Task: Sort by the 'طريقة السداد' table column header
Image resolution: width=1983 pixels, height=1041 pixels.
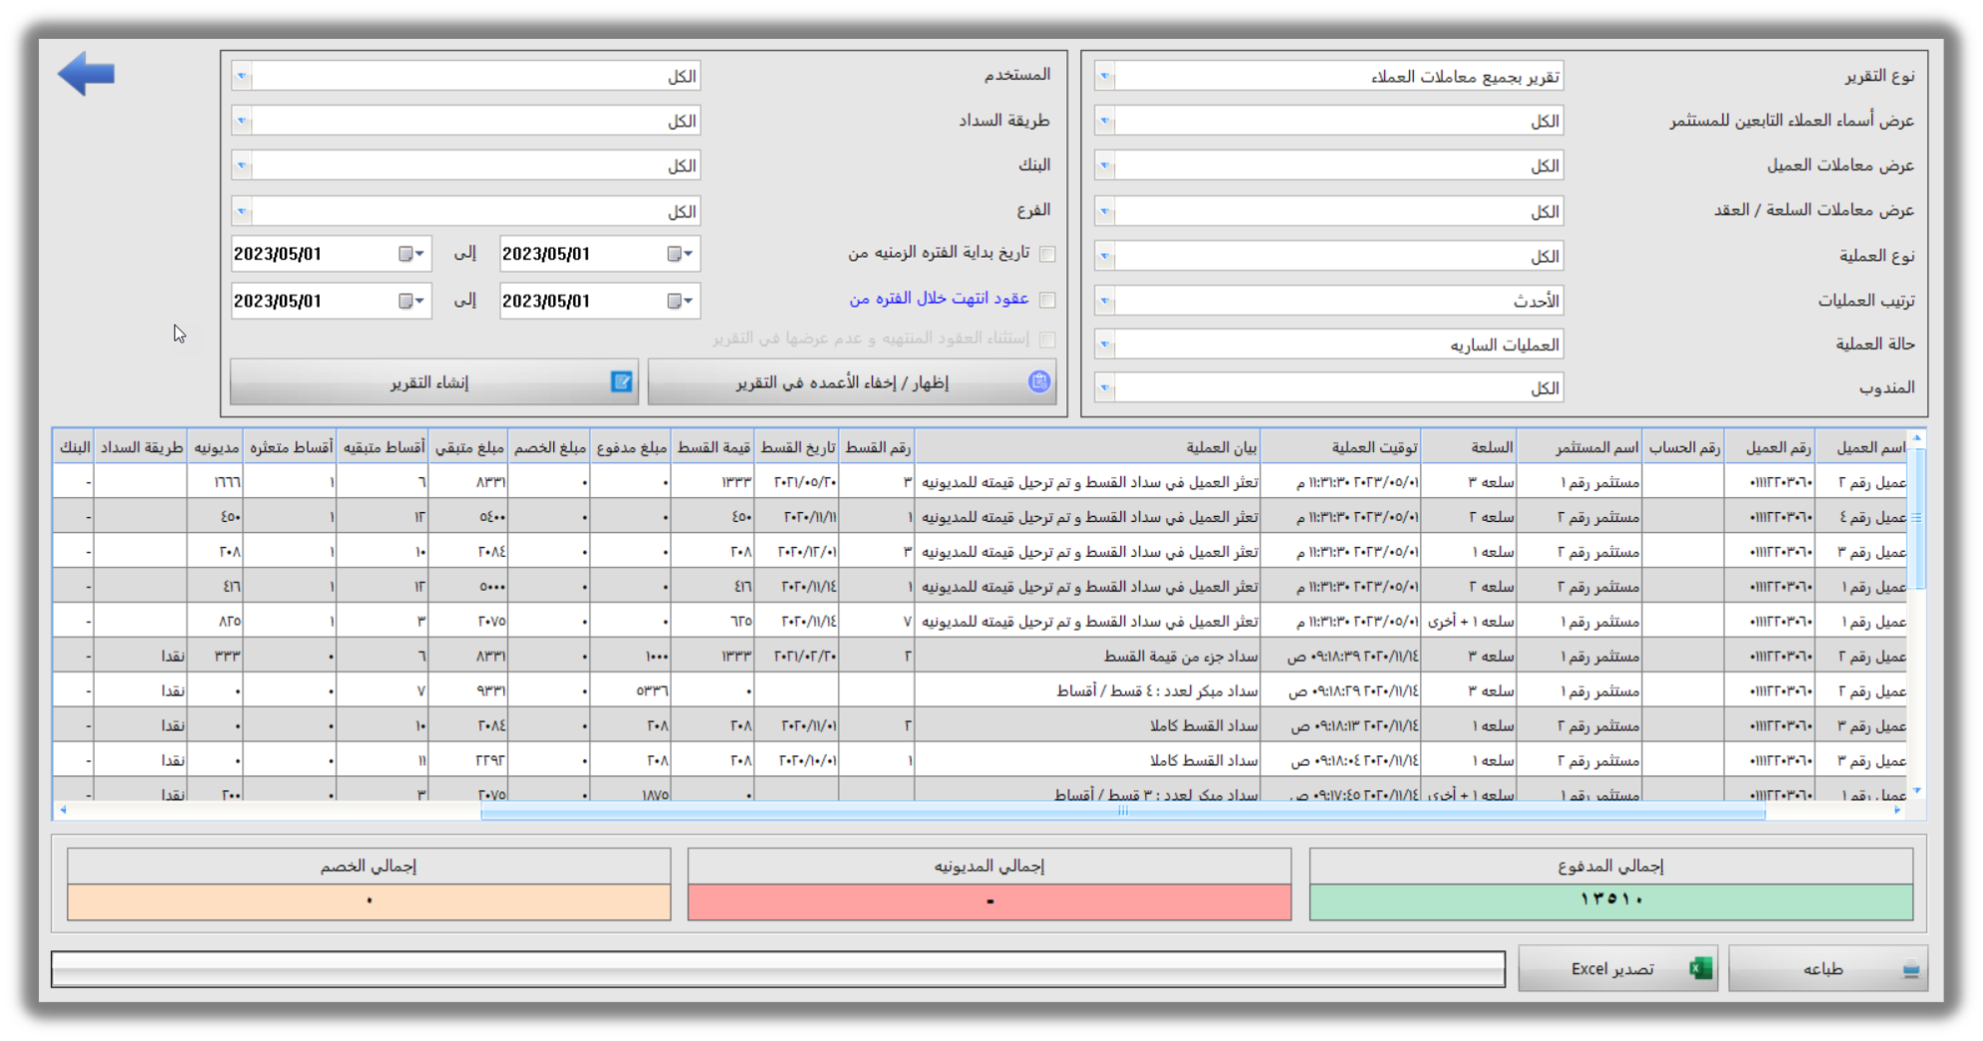Action: pos(142,448)
